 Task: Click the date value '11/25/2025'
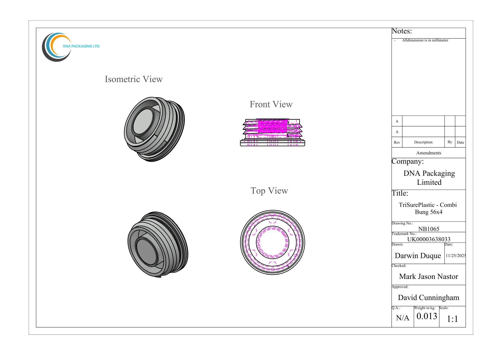(x=456, y=256)
